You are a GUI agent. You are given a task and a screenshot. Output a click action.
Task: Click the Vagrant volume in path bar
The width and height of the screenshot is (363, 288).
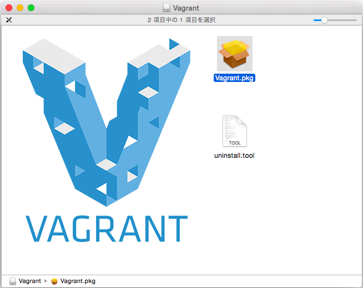click(x=25, y=281)
